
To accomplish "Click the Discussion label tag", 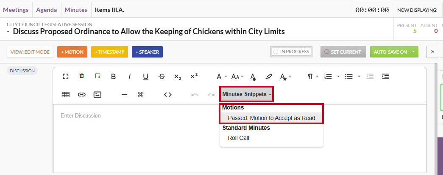I will click(x=22, y=71).
